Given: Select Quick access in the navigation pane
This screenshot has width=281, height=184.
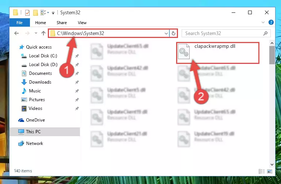Looking at the screenshot, I should (39, 47).
